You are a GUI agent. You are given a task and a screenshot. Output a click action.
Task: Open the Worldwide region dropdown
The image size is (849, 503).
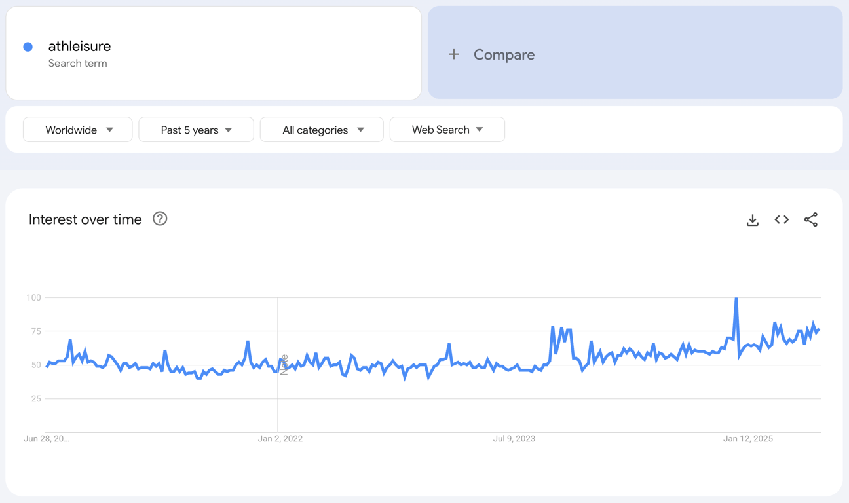coord(77,129)
